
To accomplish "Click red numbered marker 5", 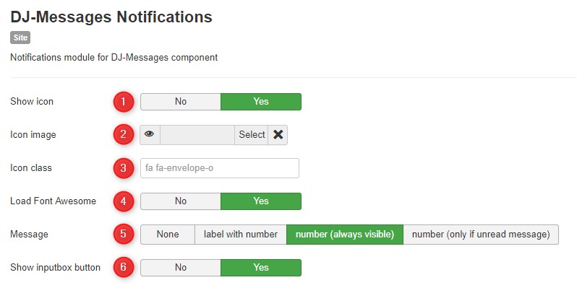I will click(124, 235).
